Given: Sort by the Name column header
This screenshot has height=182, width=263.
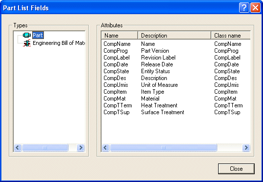Looking at the screenshot, I should [x=120, y=36].
